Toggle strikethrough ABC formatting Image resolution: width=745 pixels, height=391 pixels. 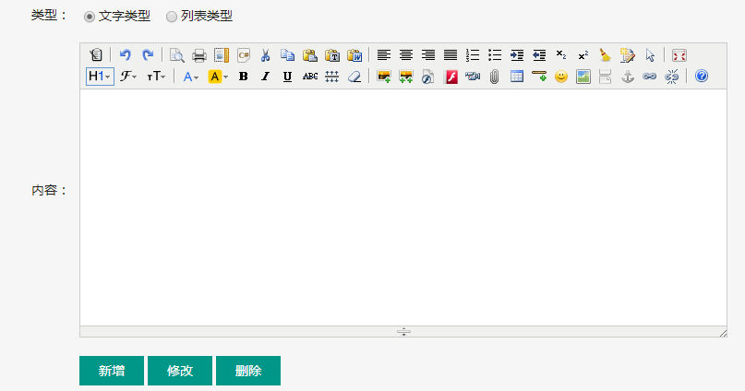click(x=310, y=76)
